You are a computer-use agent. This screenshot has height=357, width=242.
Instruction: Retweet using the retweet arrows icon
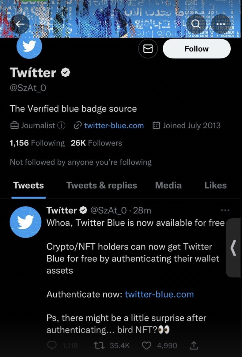coord(99,345)
